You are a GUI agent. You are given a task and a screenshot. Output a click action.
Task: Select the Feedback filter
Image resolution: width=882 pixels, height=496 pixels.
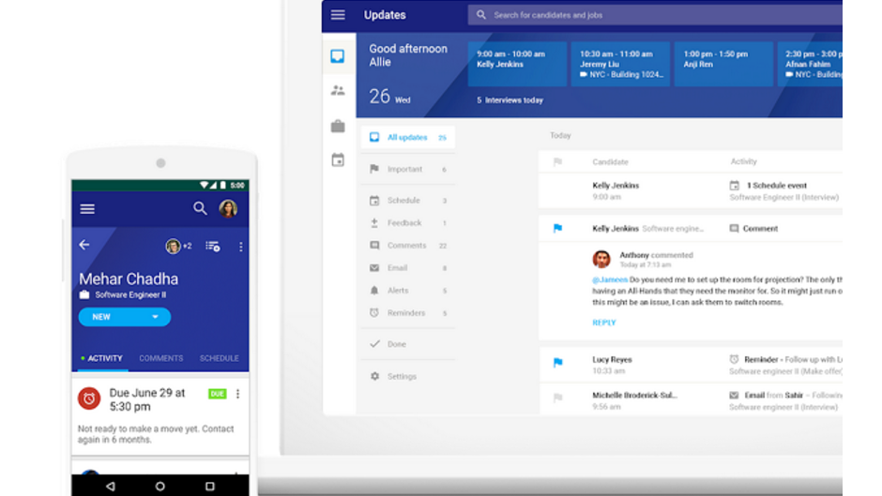408,223
